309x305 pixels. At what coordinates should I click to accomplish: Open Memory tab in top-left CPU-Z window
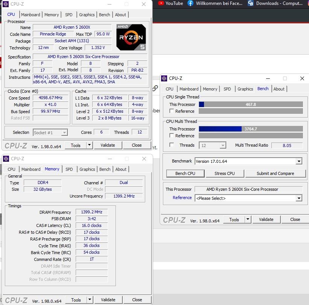pyautogui.click(x=52, y=15)
